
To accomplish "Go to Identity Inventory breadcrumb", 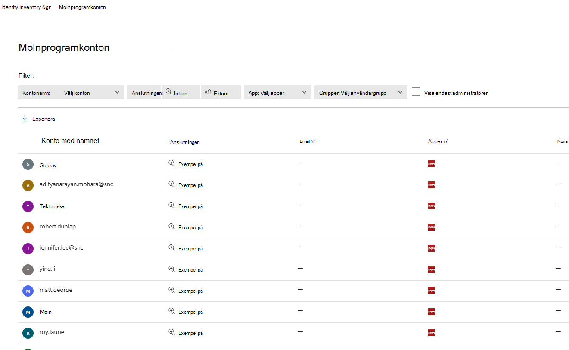I will [26, 7].
